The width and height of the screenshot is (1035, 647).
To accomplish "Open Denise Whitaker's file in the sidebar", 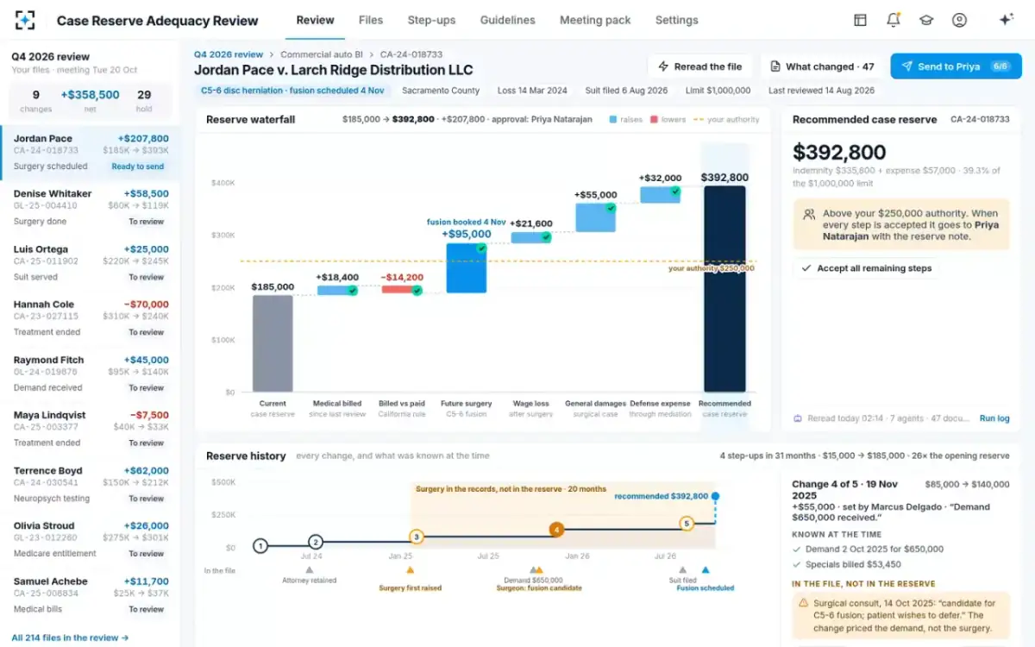I will click(91, 207).
